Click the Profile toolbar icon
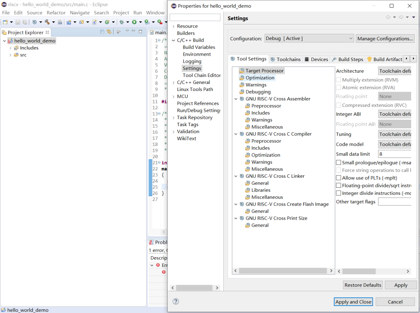This screenshot has height=313, width=420. click(147, 22)
